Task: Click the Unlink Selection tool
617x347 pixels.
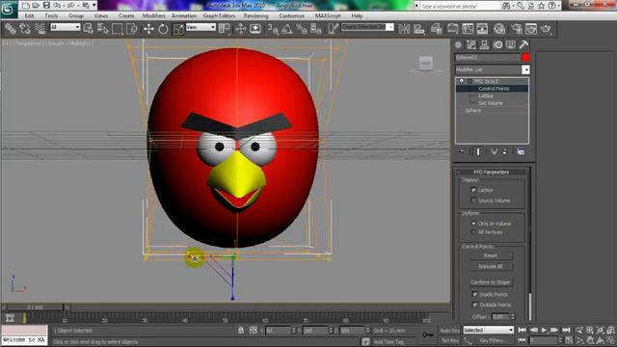Action: point(25,28)
